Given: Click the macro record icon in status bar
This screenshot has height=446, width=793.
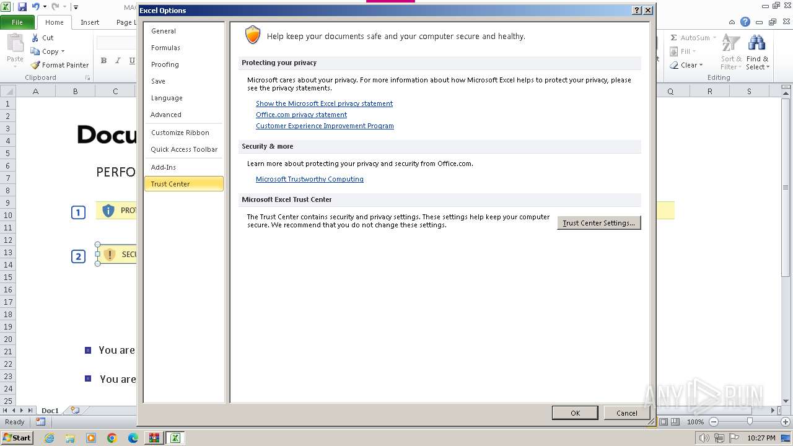Looking at the screenshot, I should click(40, 422).
